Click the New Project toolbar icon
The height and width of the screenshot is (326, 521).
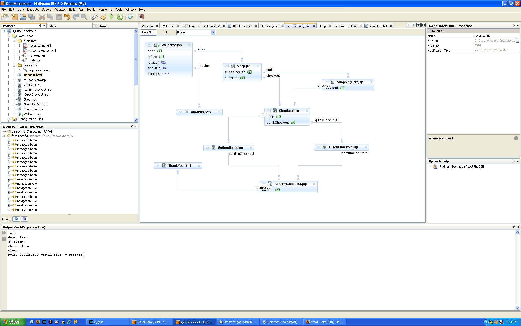[x=15, y=17]
